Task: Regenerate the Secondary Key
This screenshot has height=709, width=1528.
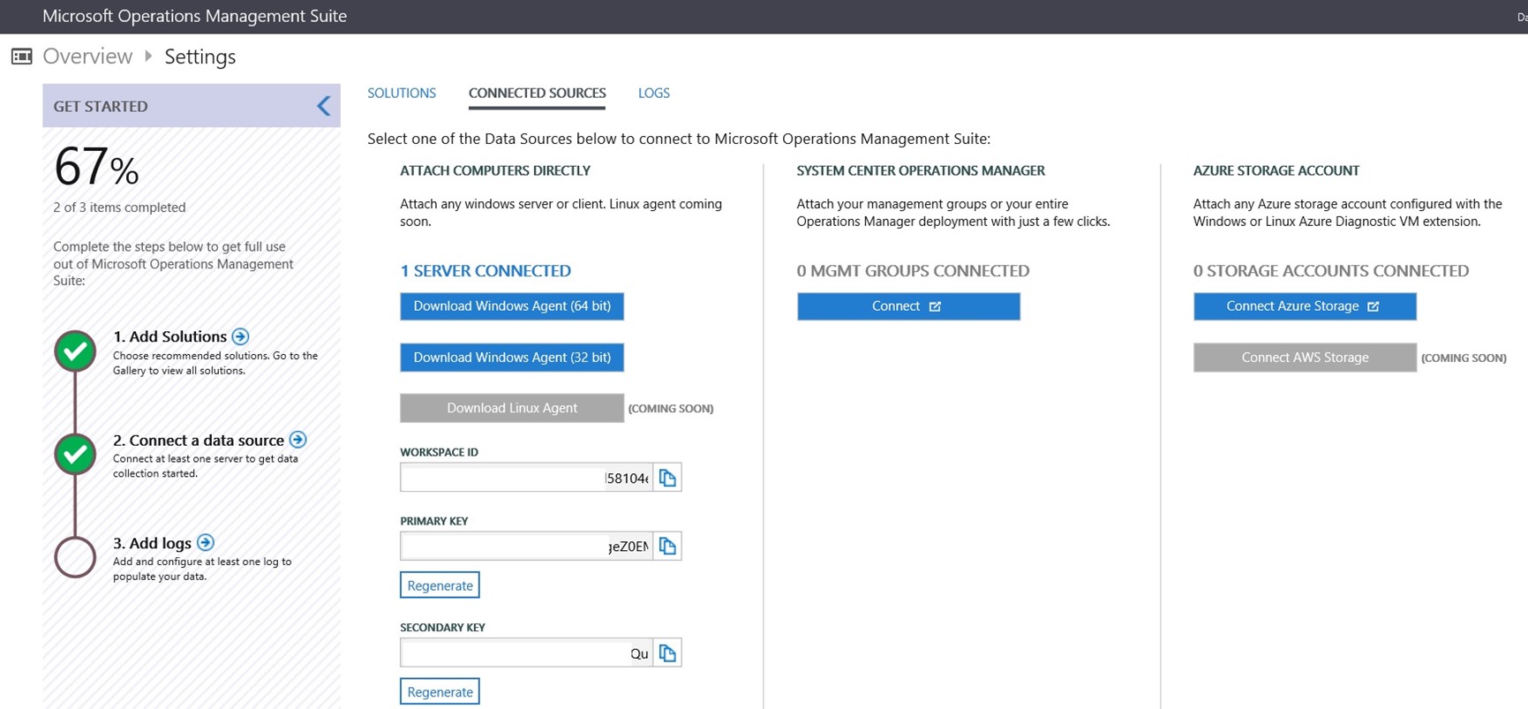Action: [440, 691]
